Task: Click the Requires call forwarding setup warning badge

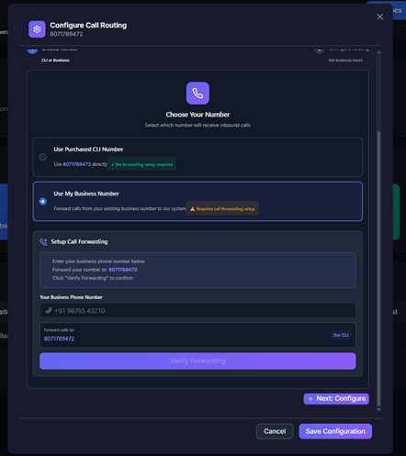Action: pyautogui.click(x=222, y=208)
